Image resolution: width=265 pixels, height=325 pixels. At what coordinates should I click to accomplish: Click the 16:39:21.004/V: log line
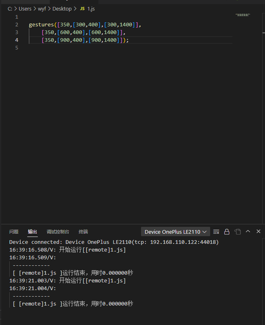click(33, 288)
